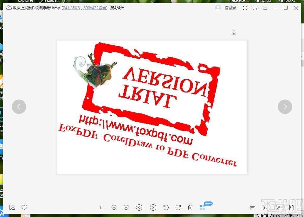
Task: Delete the image with the trash icon
Action: pyautogui.click(x=190, y=207)
